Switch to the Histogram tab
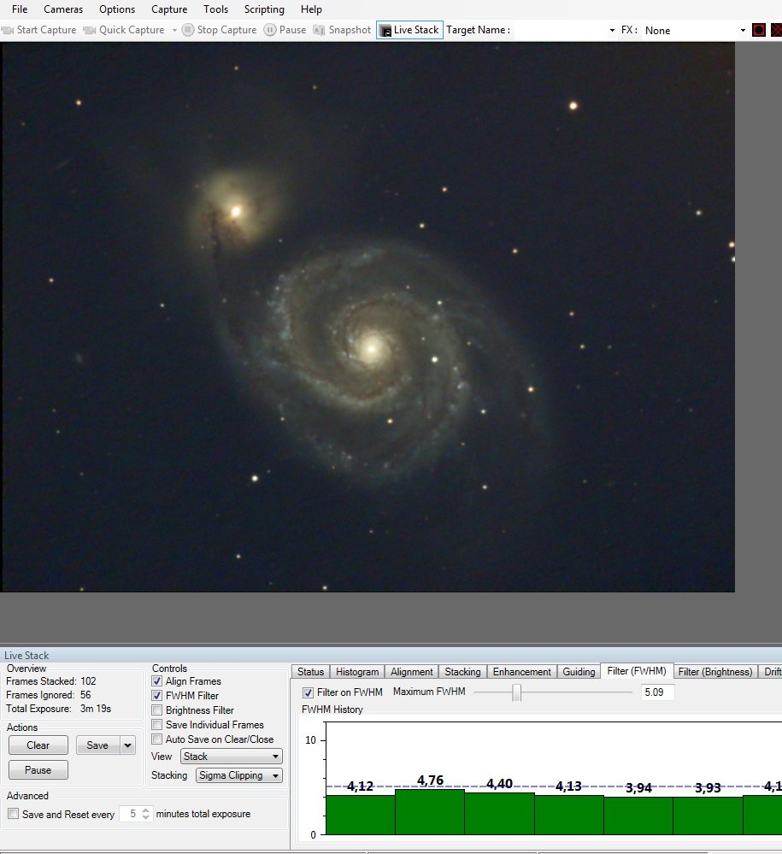Screen dimensions: 782x854 coord(357,672)
